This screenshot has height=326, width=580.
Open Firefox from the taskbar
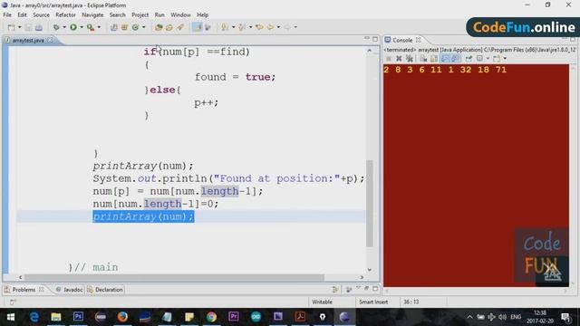click(122, 317)
